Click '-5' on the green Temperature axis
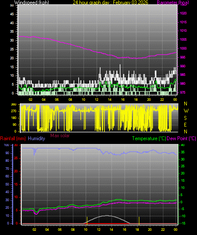Screen dimensions: 197x235 [x=183, y=209]
